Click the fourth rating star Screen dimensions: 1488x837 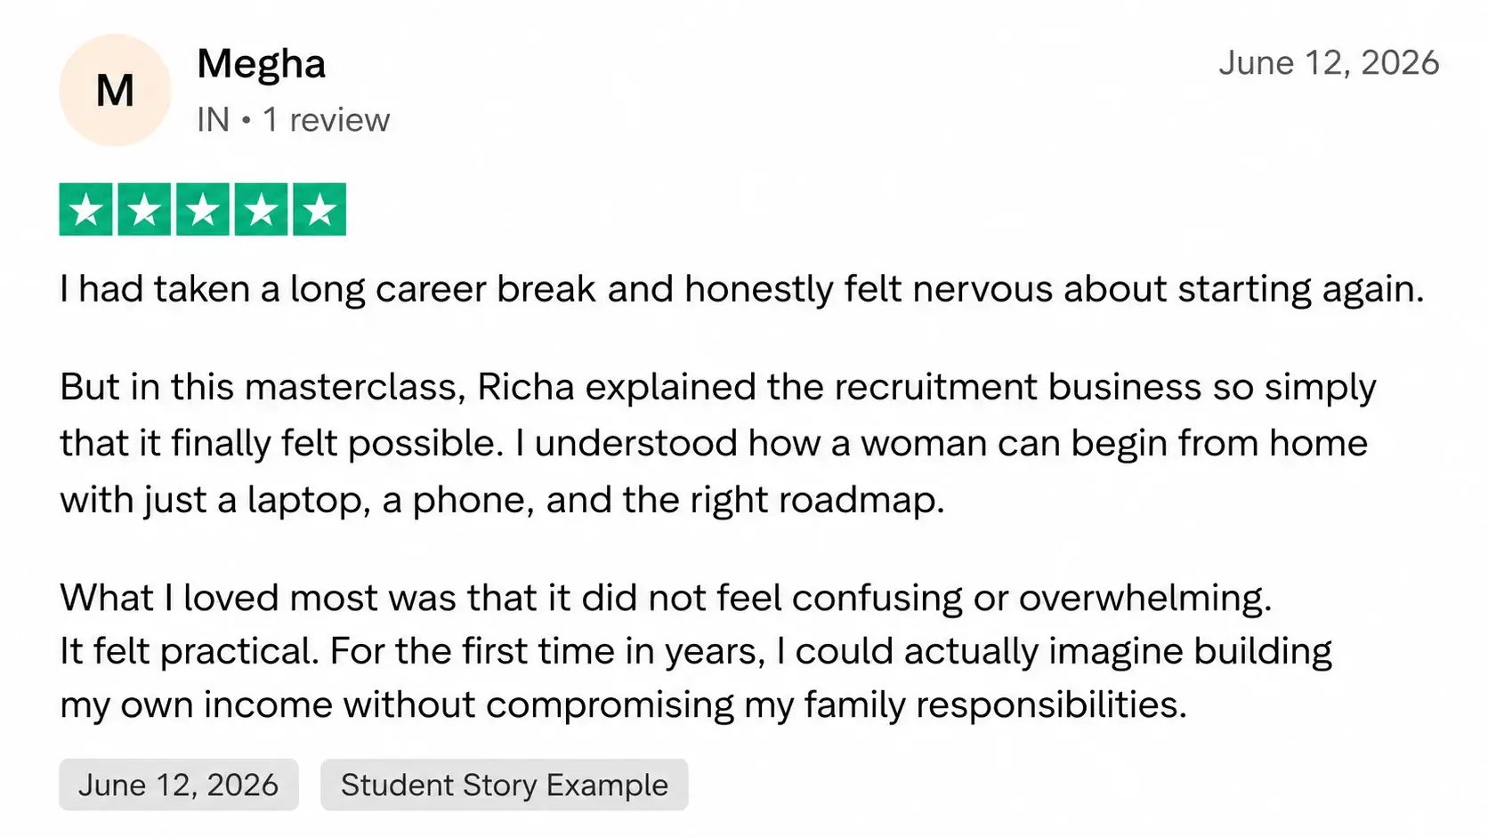click(x=261, y=210)
